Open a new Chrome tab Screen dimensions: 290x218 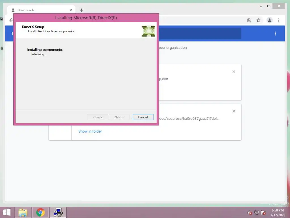point(82,10)
